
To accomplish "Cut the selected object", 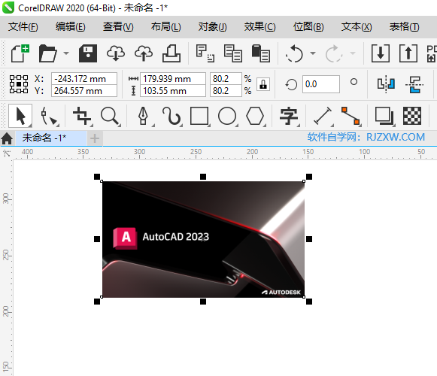I will click(205, 53).
